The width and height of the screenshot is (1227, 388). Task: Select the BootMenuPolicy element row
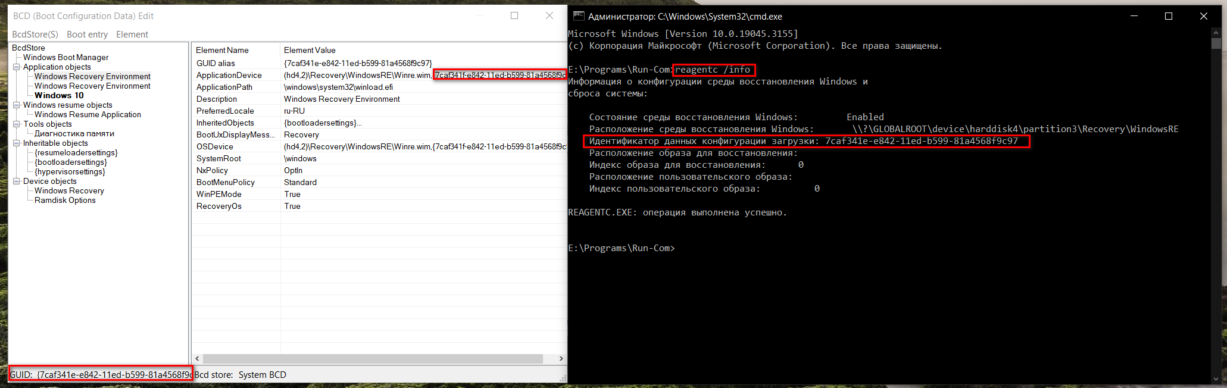(x=379, y=182)
